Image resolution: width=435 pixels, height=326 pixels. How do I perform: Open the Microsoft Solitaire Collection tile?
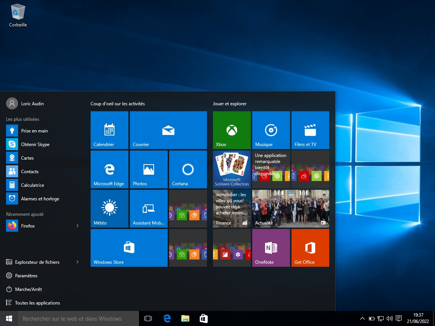click(x=231, y=169)
